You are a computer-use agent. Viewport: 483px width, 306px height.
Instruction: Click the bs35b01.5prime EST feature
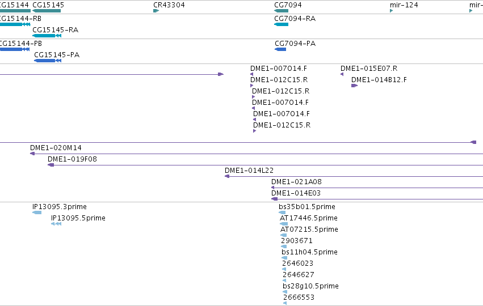282,212
